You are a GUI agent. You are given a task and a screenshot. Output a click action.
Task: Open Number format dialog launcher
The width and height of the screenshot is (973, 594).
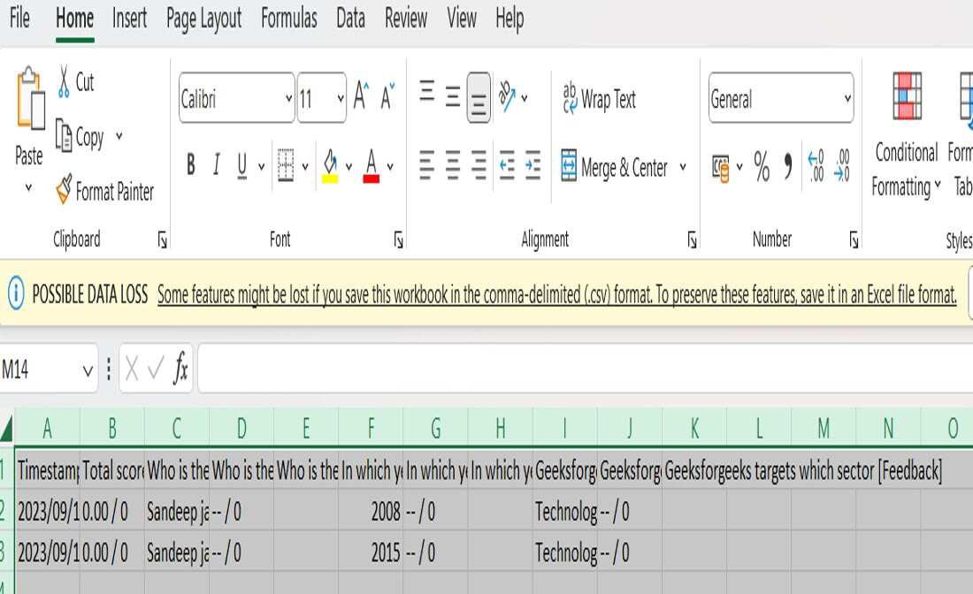click(x=854, y=240)
